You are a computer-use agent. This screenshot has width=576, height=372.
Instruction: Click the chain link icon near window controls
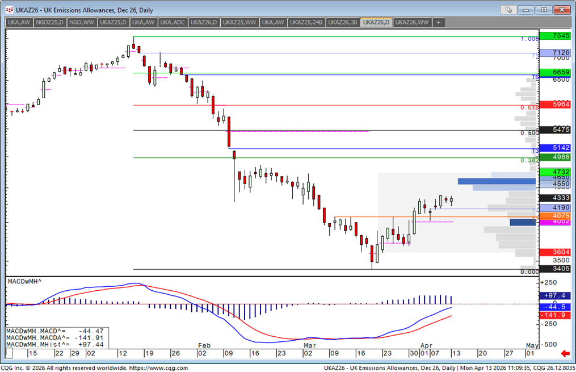click(509, 9)
